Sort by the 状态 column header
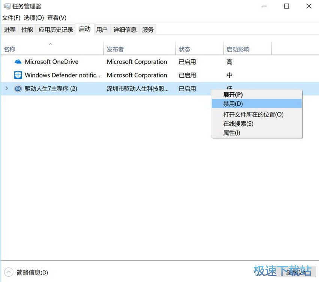Viewport: 319px width, 282px height. pos(199,49)
